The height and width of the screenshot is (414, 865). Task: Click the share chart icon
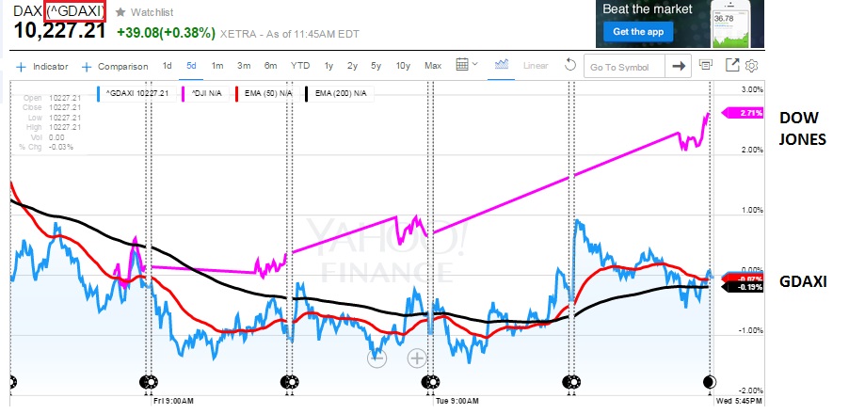[x=732, y=66]
